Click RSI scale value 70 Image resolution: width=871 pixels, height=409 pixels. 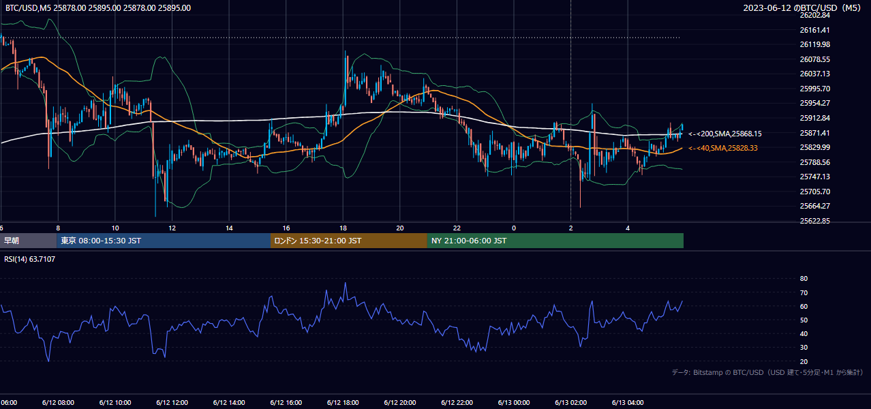point(804,292)
